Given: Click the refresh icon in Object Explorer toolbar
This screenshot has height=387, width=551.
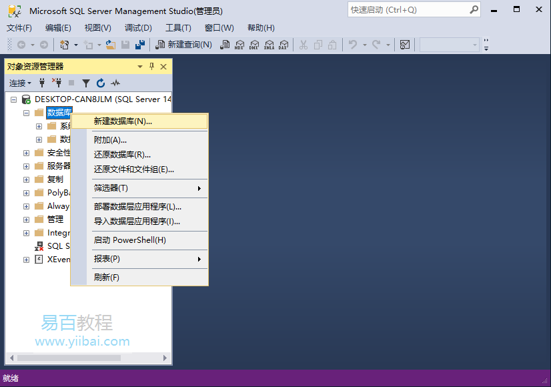Looking at the screenshot, I should [101, 83].
